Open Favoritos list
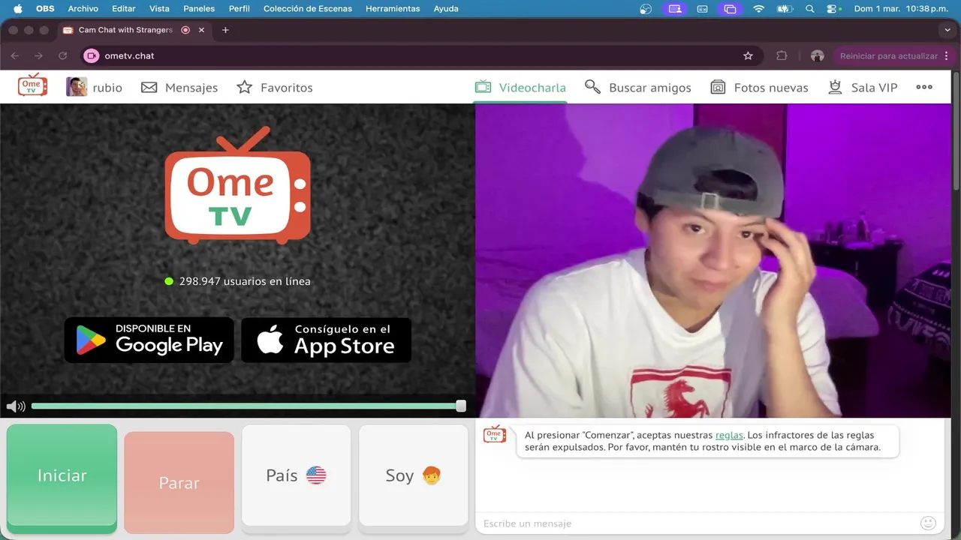The height and width of the screenshot is (540, 961). click(x=275, y=88)
